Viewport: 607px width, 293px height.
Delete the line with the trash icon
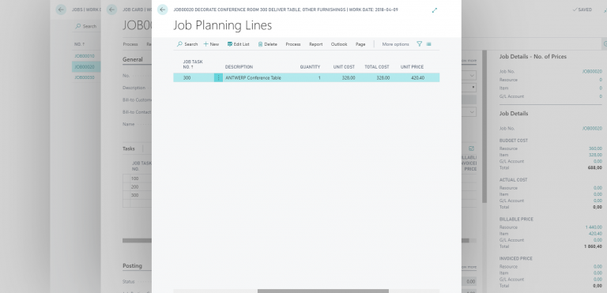[x=267, y=44]
